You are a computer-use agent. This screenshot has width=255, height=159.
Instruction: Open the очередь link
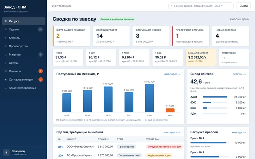click(239, 132)
